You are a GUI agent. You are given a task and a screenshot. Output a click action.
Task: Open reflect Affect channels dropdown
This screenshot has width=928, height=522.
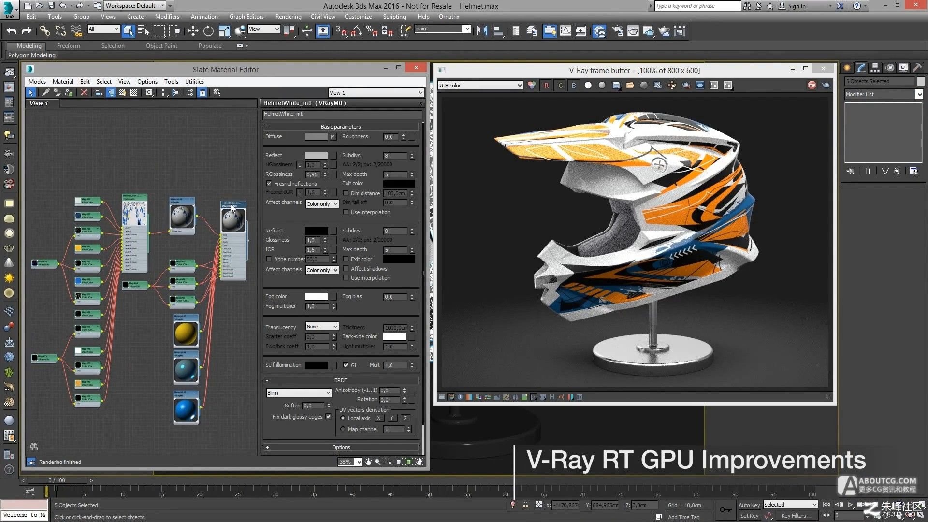tap(322, 204)
